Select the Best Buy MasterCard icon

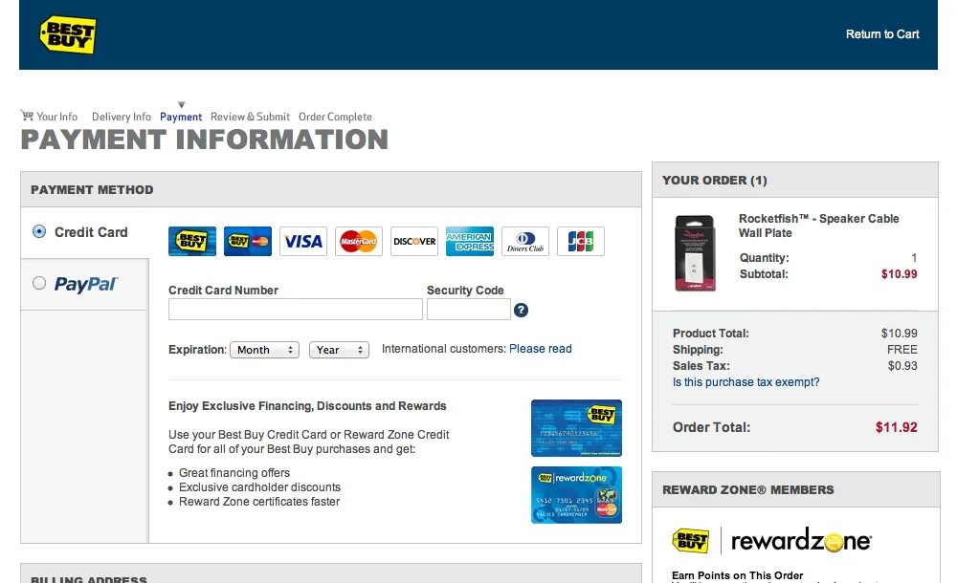[x=248, y=241]
